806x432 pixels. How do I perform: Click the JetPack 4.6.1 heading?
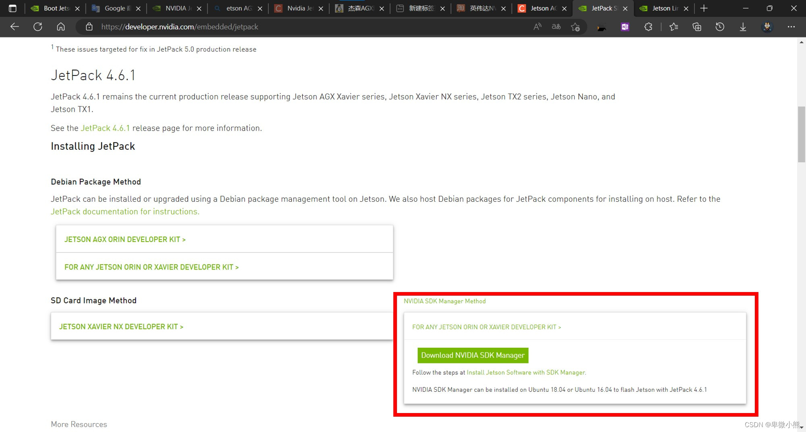tap(93, 75)
